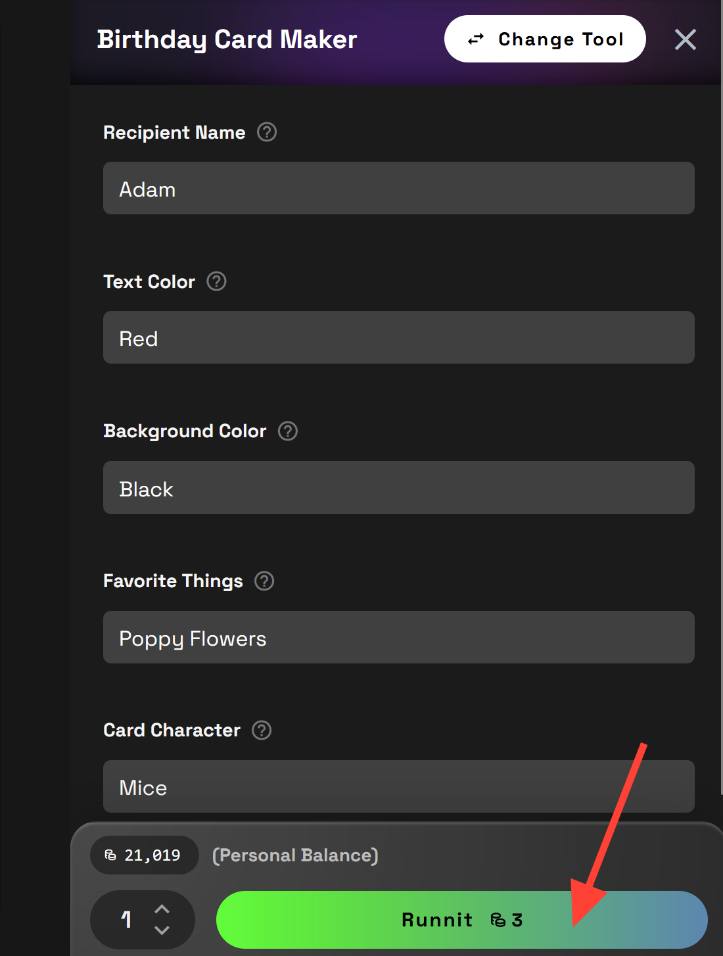Increase the run quantity with the up arrow
This screenshot has width=723, height=956.
162,908
